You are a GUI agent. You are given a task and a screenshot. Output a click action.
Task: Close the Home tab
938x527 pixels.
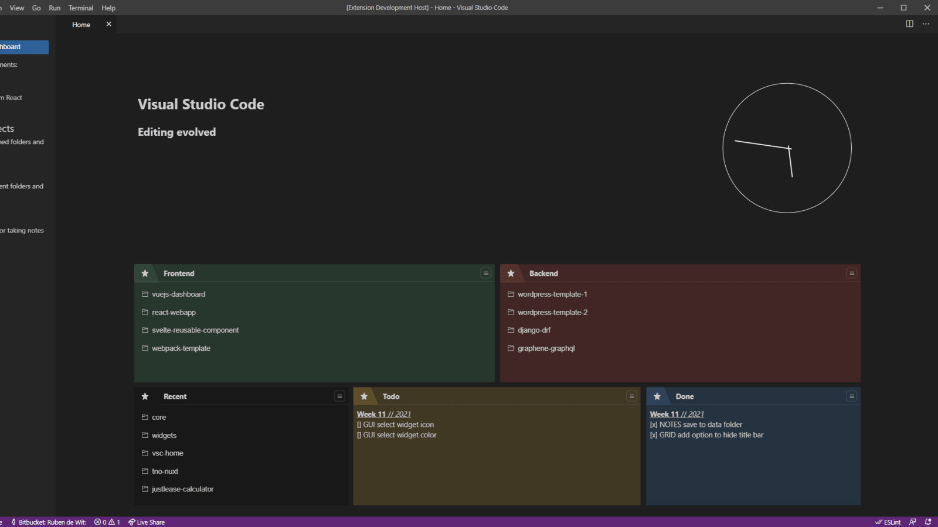point(108,24)
